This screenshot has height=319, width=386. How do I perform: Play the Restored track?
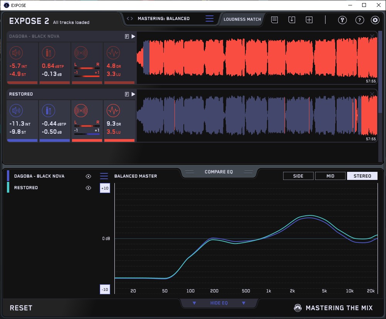tap(133, 94)
